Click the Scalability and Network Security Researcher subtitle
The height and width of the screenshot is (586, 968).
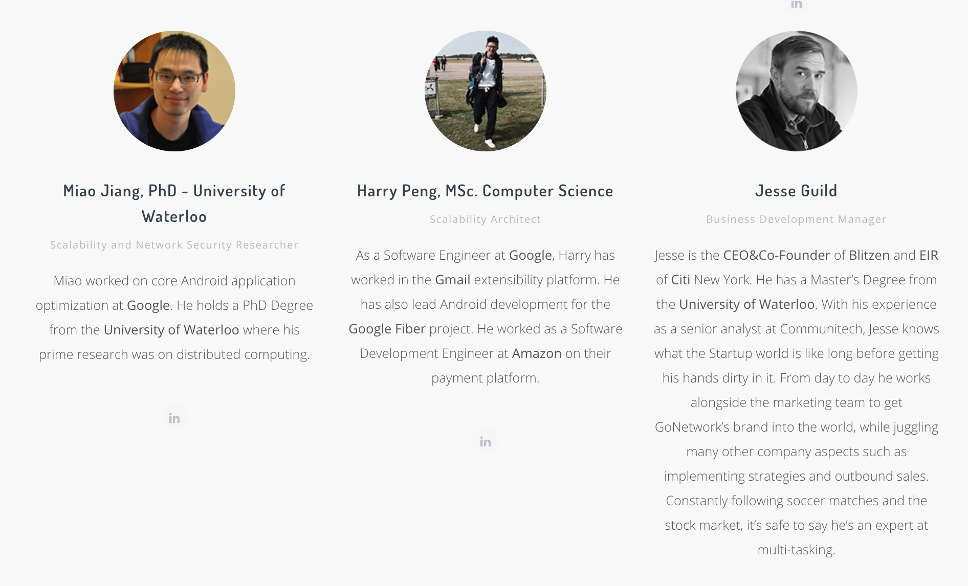(174, 245)
